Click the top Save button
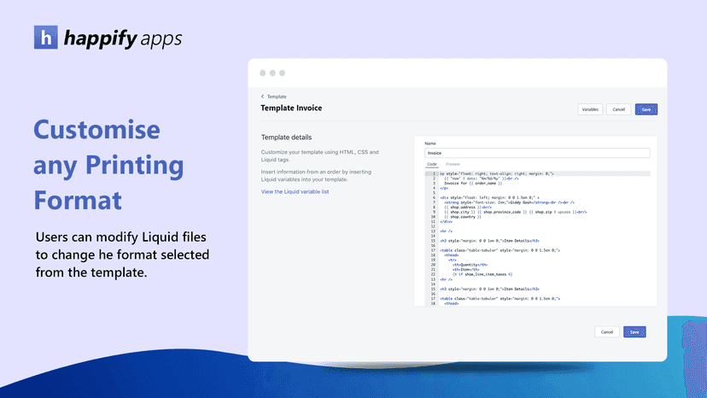This screenshot has height=398, width=707. point(646,109)
